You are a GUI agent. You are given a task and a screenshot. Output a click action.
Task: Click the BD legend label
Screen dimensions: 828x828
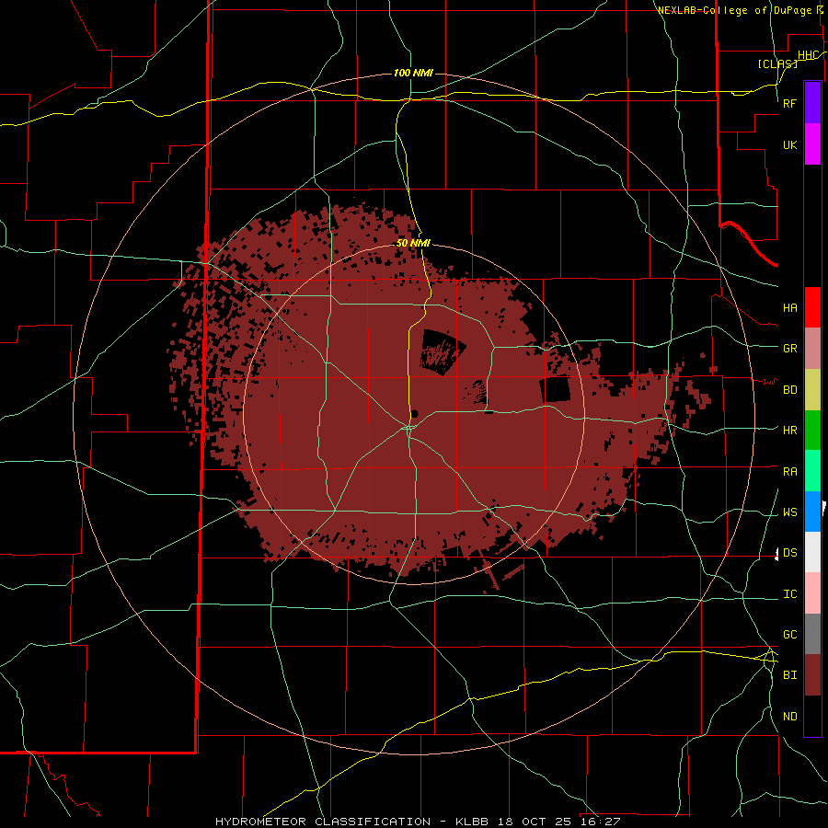coord(790,390)
